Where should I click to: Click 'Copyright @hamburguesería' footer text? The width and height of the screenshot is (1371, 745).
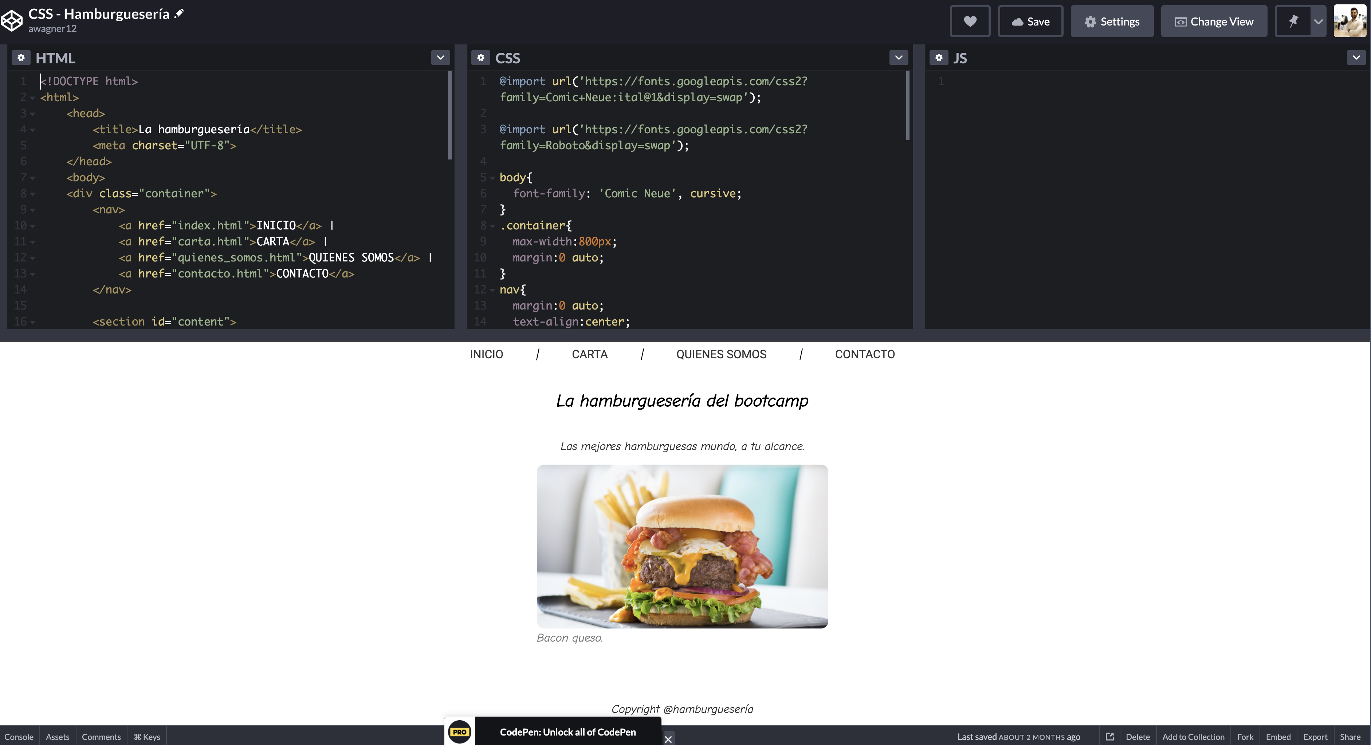pos(682,709)
